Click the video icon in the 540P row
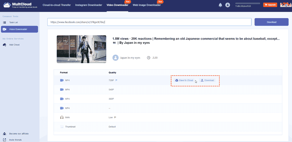This screenshot has width=292, height=142. pos(62,90)
